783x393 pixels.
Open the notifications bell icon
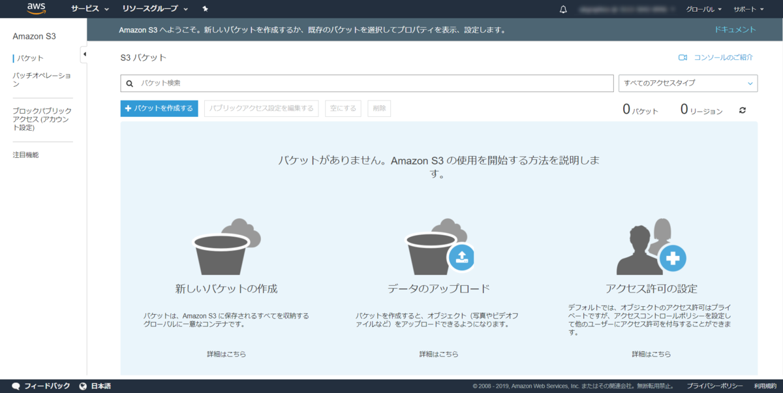coord(564,9)
